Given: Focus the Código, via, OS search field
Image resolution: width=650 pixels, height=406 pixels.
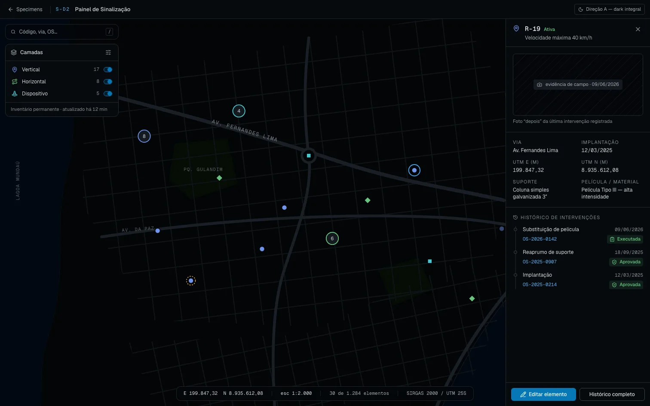Looking at the screenshot, I should (61, 32).
